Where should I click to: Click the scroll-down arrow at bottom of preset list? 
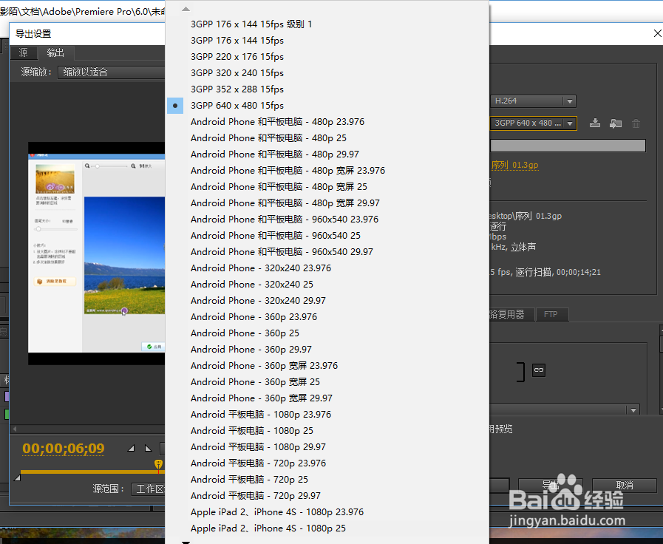(x=186, y=542)
